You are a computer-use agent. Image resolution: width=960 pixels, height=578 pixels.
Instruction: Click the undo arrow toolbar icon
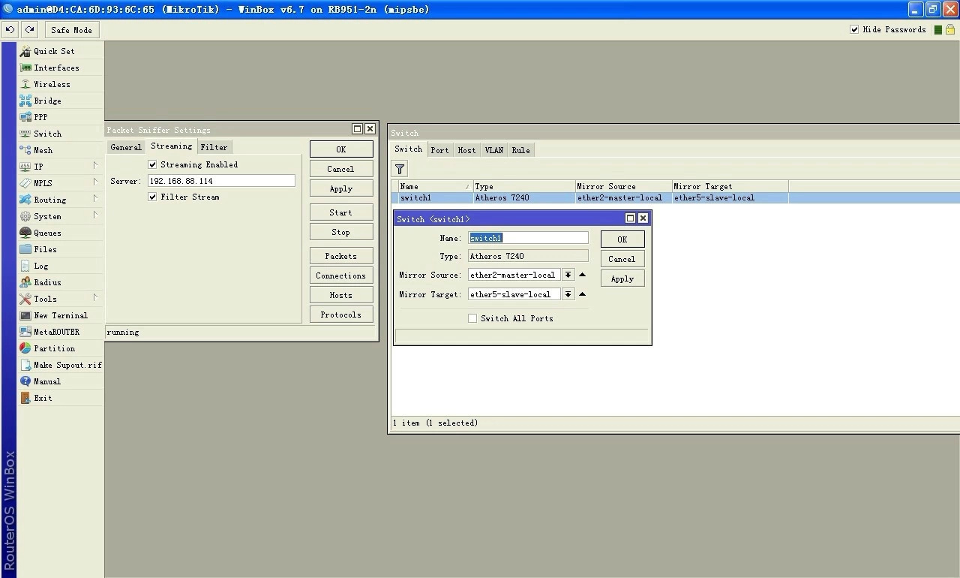tap(10, 29)
